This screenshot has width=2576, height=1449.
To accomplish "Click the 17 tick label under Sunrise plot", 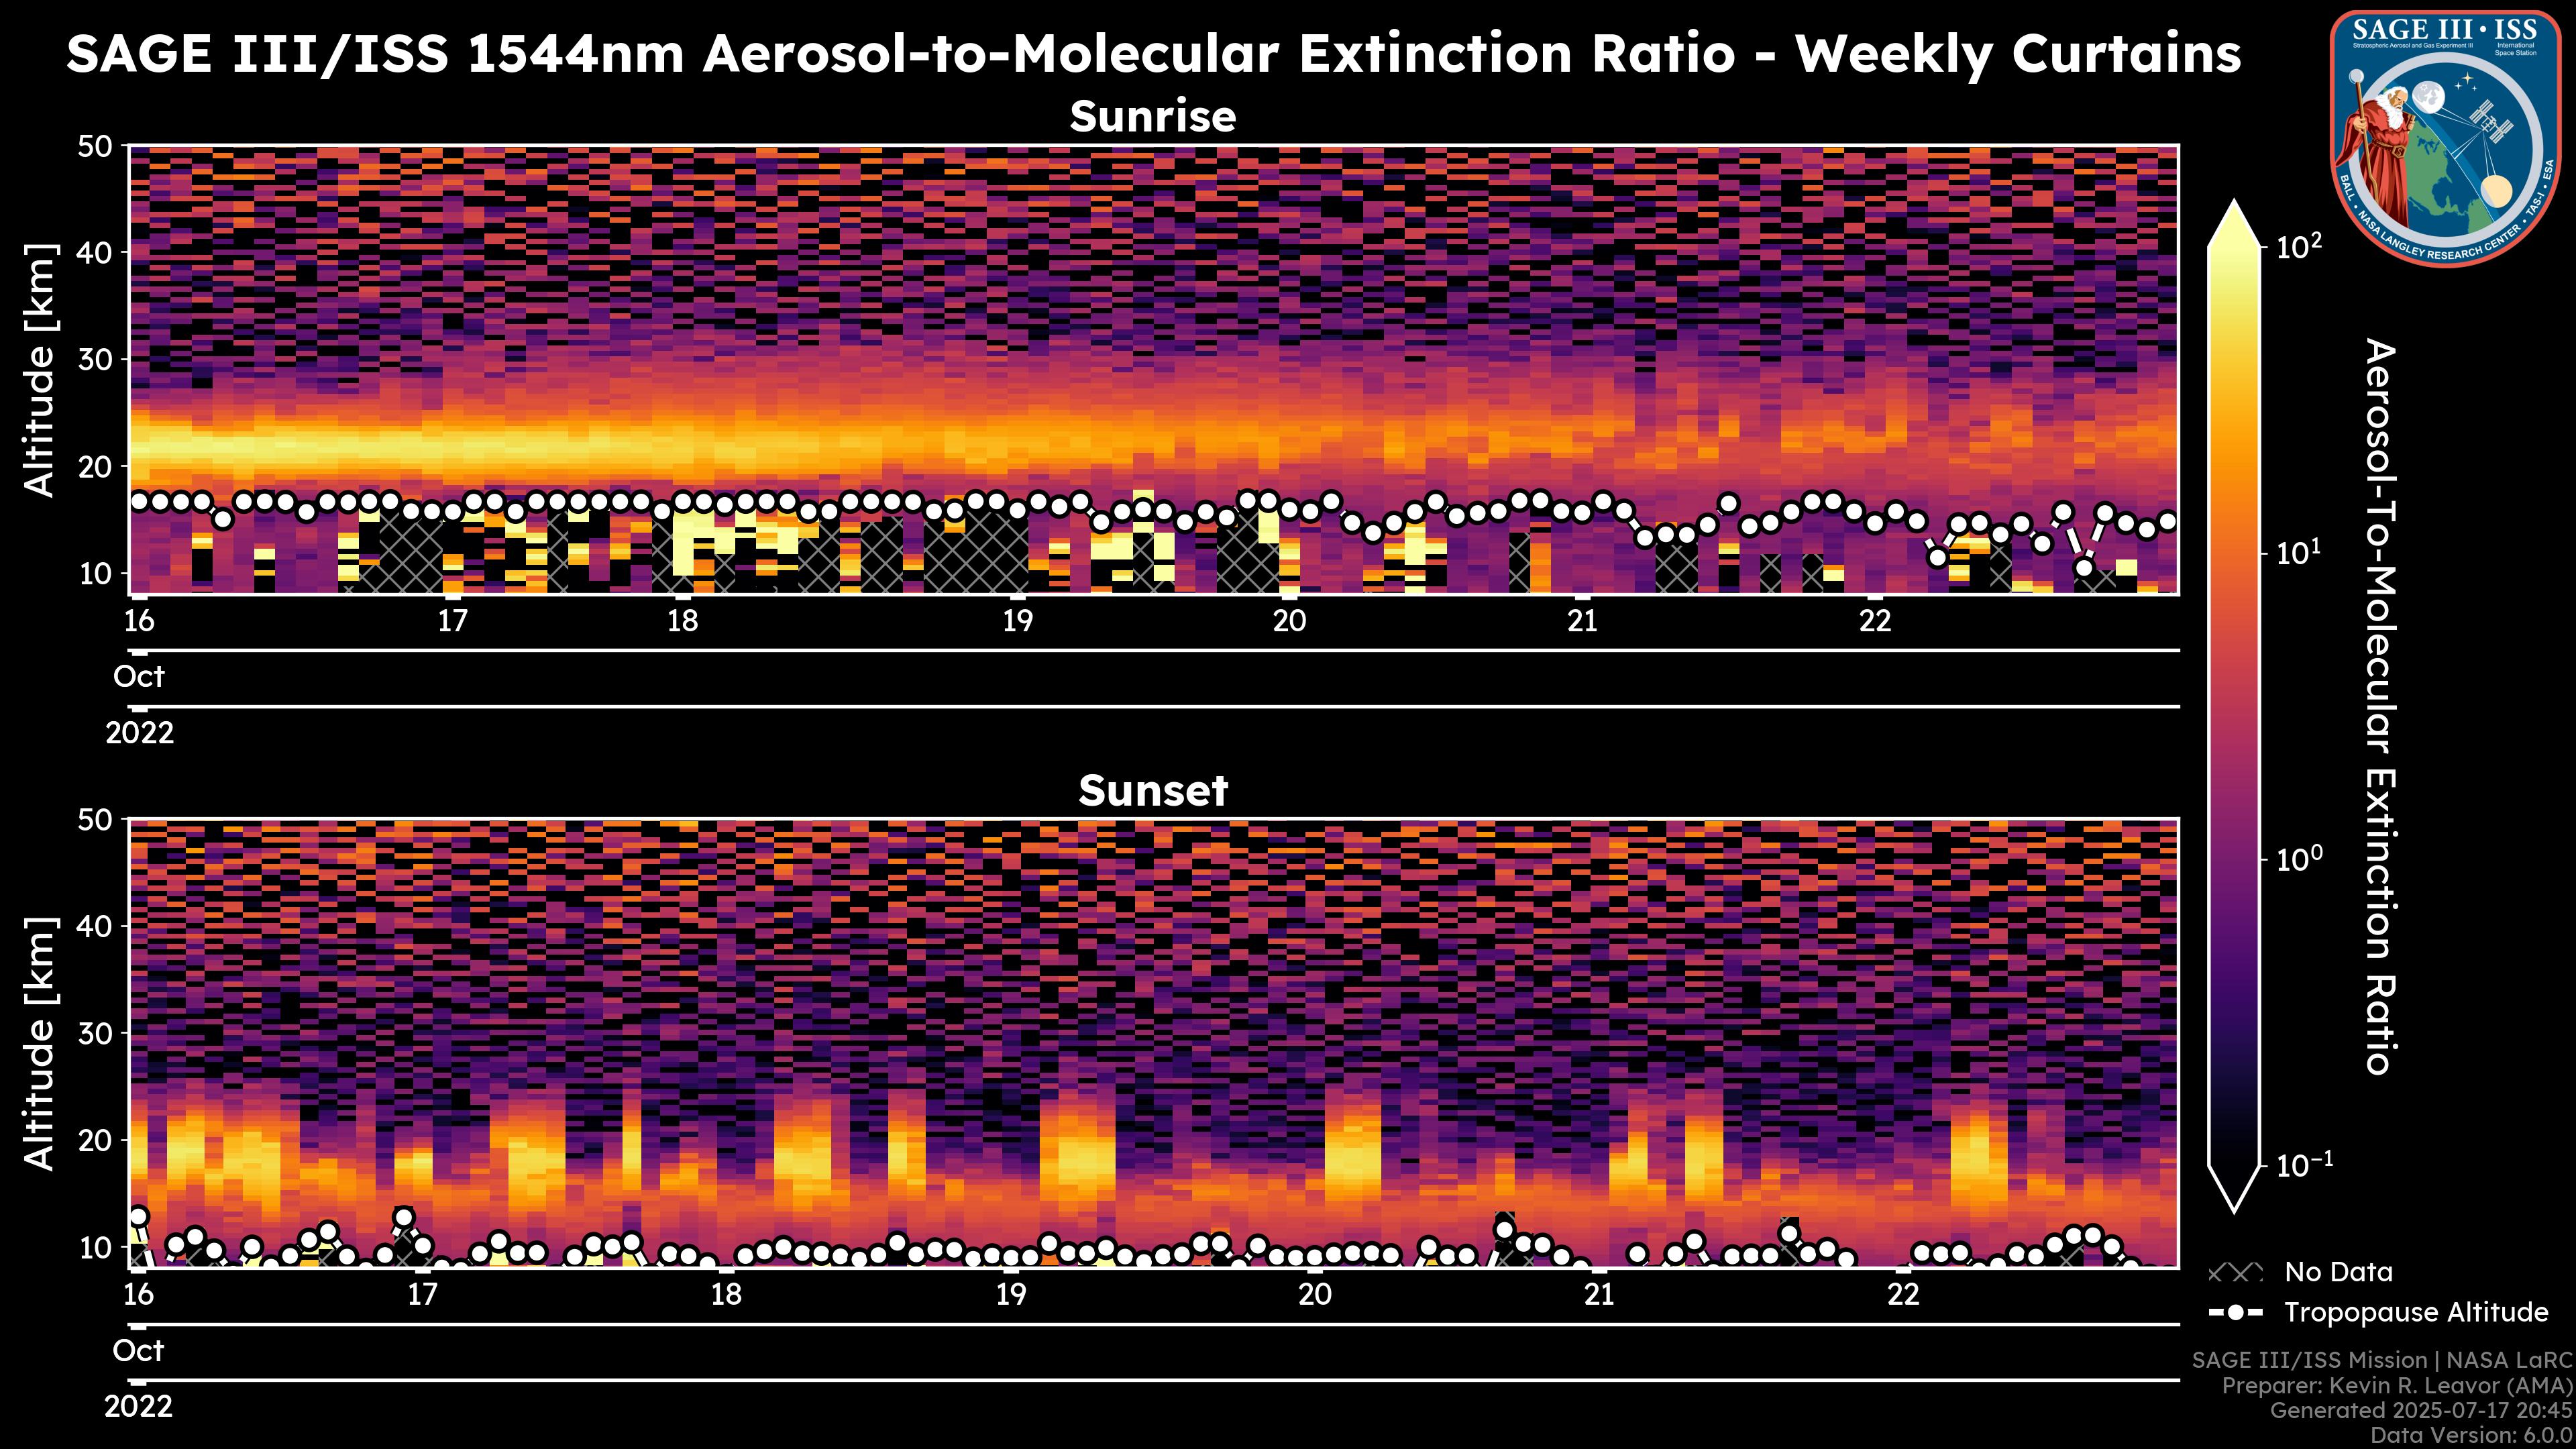I will pos(452,621).
